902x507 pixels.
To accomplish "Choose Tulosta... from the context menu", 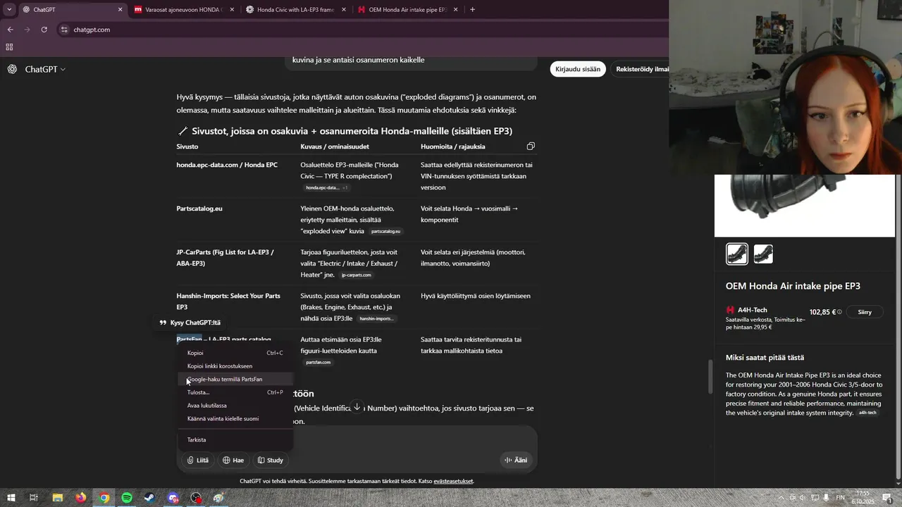I will click(x=235, y=392).
